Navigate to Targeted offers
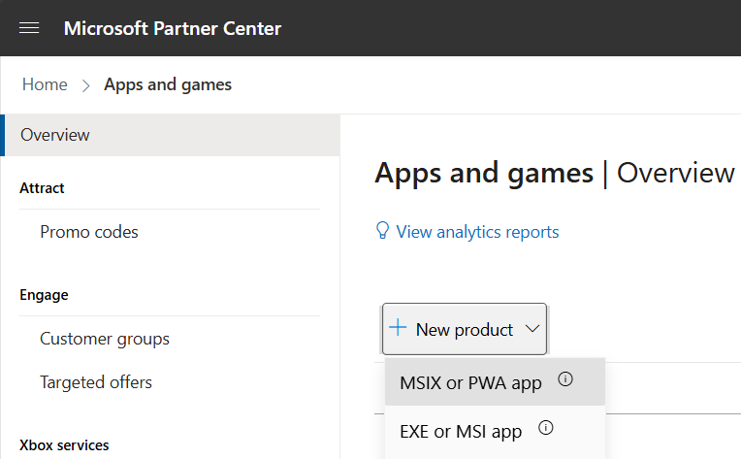 click(96, 382)
